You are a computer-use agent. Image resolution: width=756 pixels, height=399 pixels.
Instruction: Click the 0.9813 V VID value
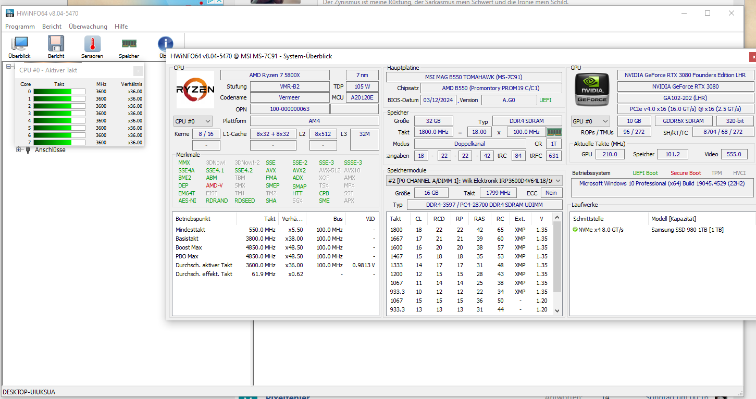click(363, 265)
